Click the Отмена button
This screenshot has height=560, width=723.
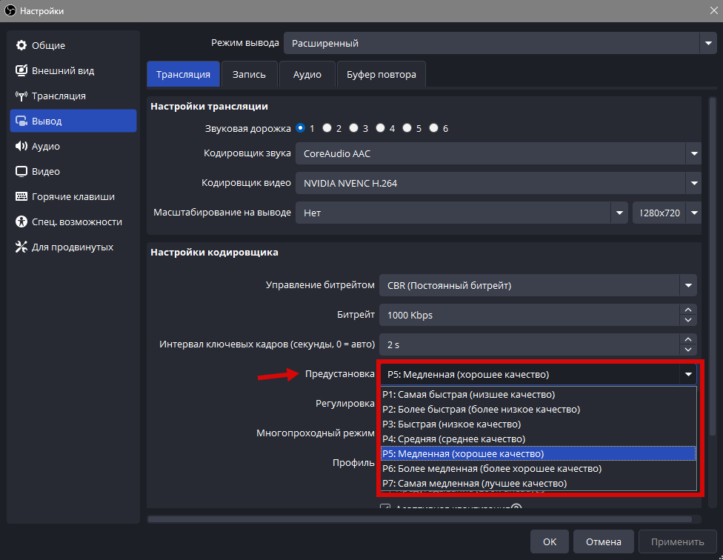point(604,541)
